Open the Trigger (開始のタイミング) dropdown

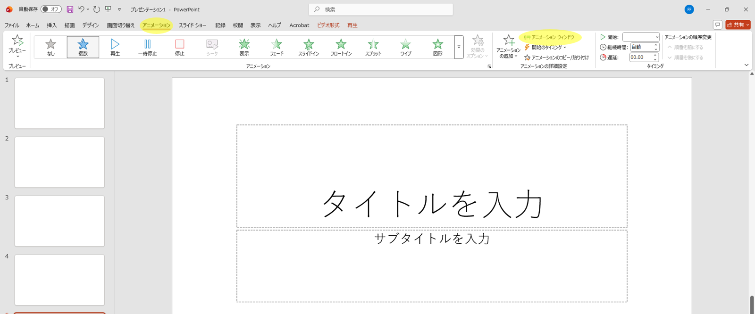[546, 47]
